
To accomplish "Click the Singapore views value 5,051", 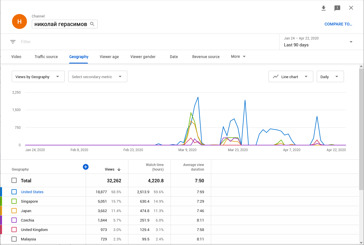I will pos(102,201).
